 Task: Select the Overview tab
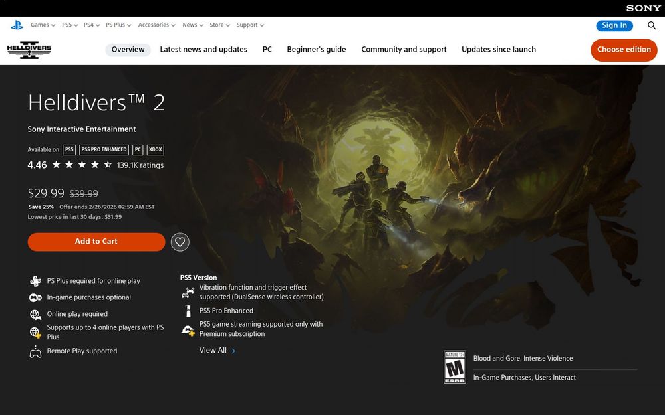(128, 50)
